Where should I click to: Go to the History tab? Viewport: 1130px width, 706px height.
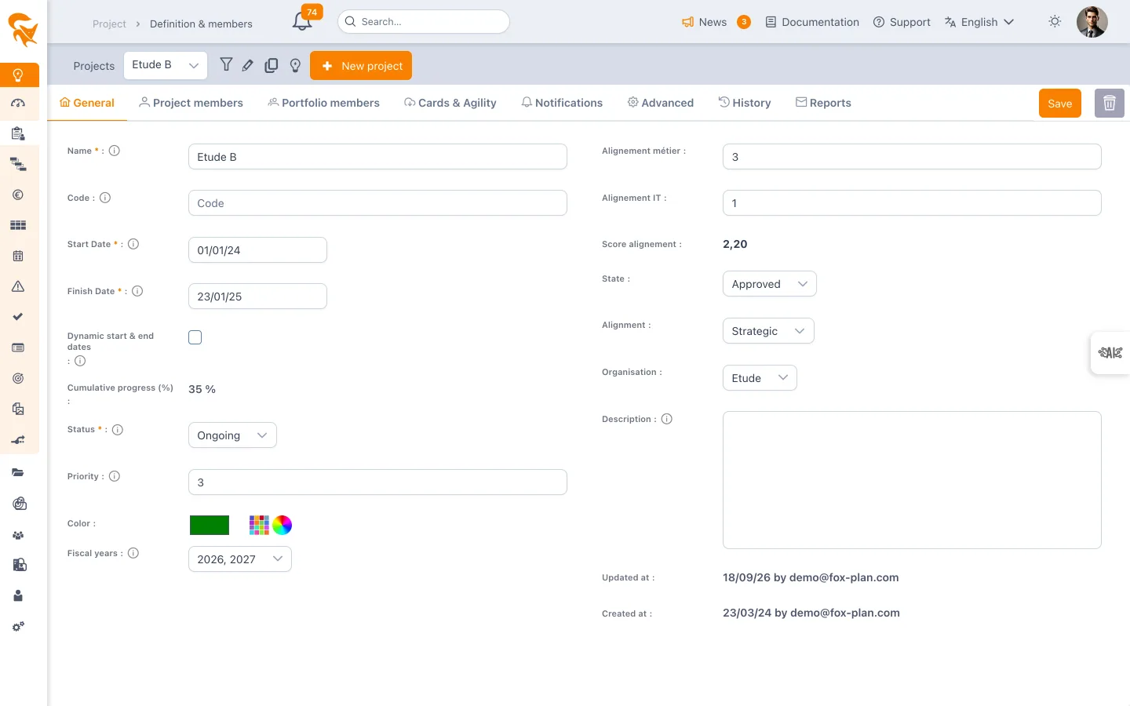(x=745, y=103)
